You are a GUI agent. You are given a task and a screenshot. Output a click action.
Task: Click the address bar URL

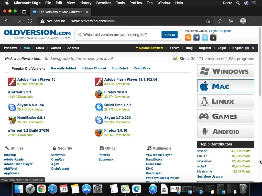(93, 21)
